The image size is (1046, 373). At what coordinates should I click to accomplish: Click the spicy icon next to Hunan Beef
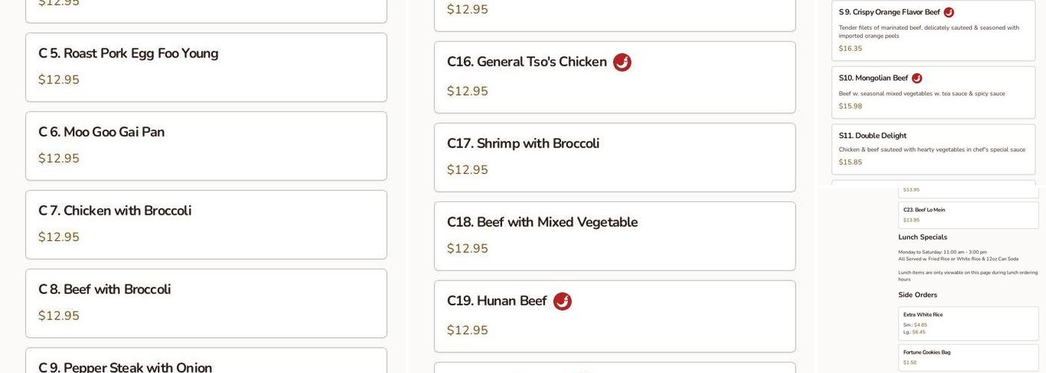click(x=562, y=301)
